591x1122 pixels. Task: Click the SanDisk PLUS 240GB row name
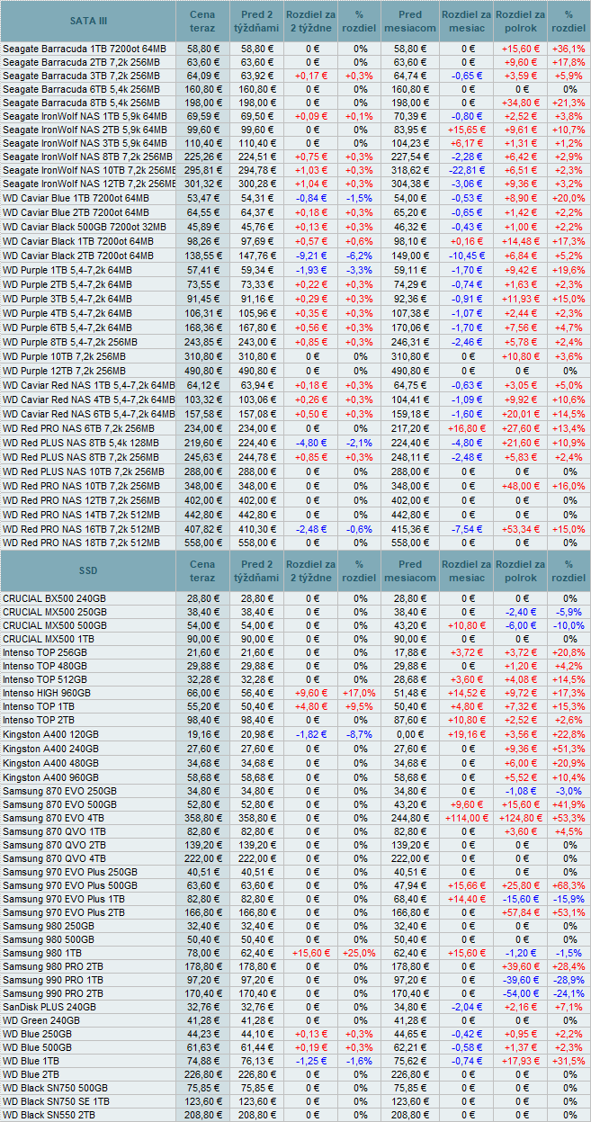(x=49, y=1007)
